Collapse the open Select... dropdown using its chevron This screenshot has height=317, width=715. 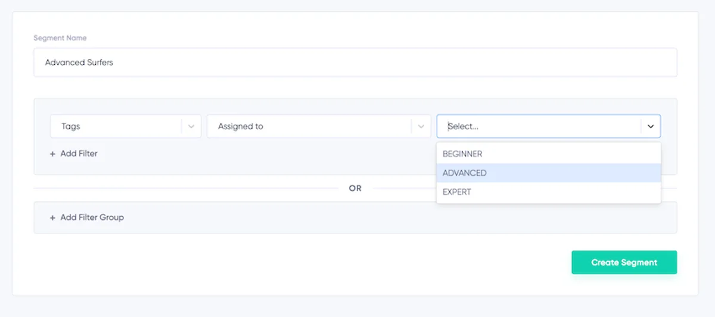tap(651, 126)
